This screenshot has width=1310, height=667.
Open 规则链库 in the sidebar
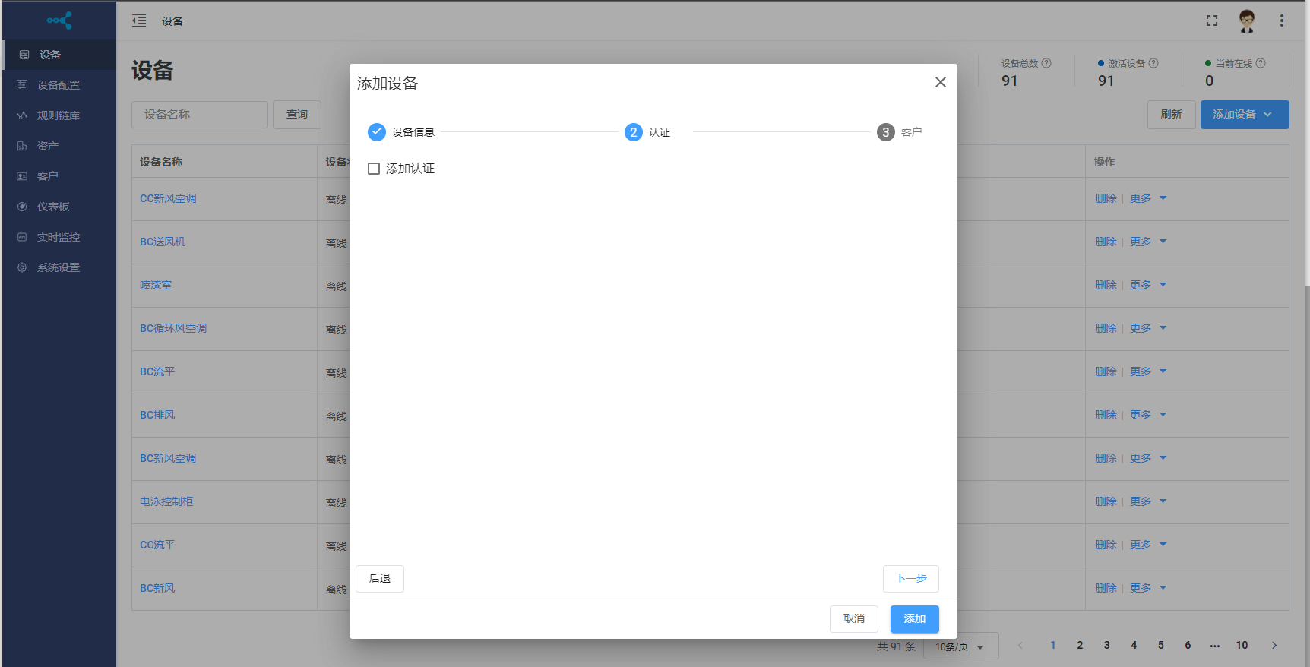tap(59, 115)
